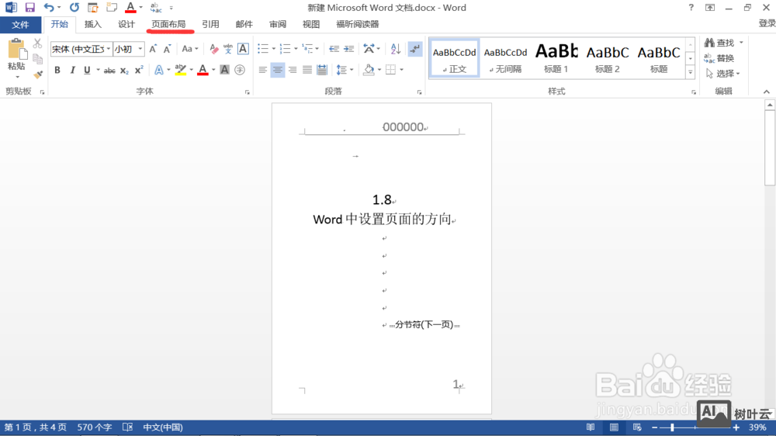Click the 570 个字 word count in the status bar
Image resolution: width=776 pixels, height=436 pixels.
95,427
